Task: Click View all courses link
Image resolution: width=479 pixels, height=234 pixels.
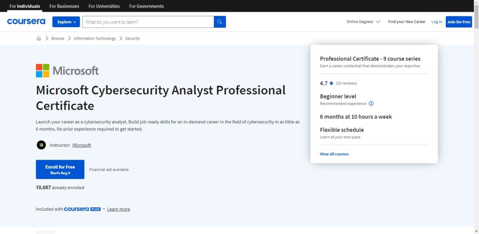Action: click(x=334, y=154)
